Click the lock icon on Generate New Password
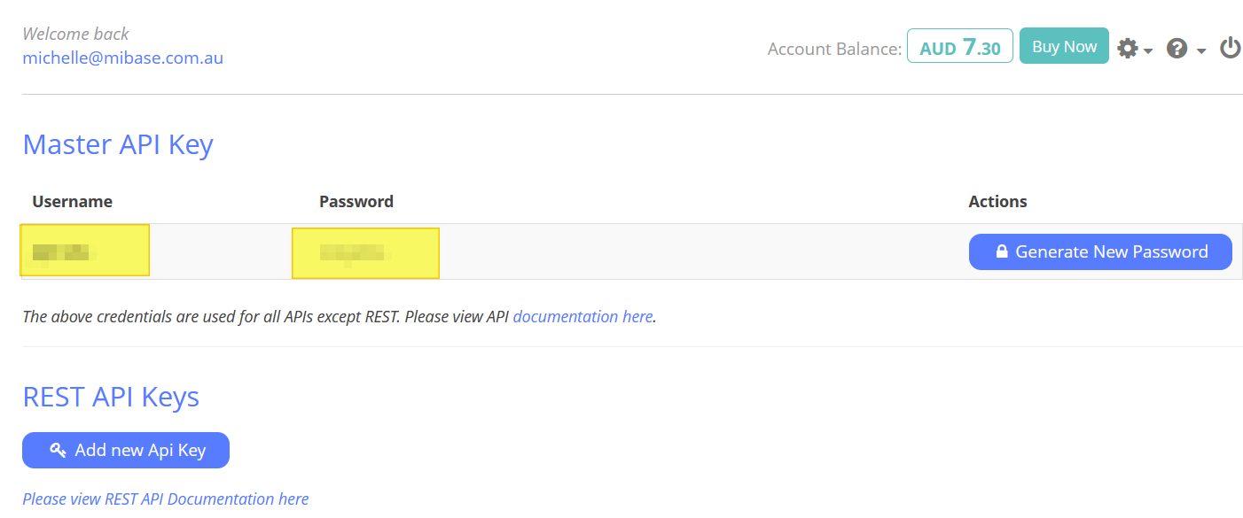1243x518 pixels. pos(1002,252)
